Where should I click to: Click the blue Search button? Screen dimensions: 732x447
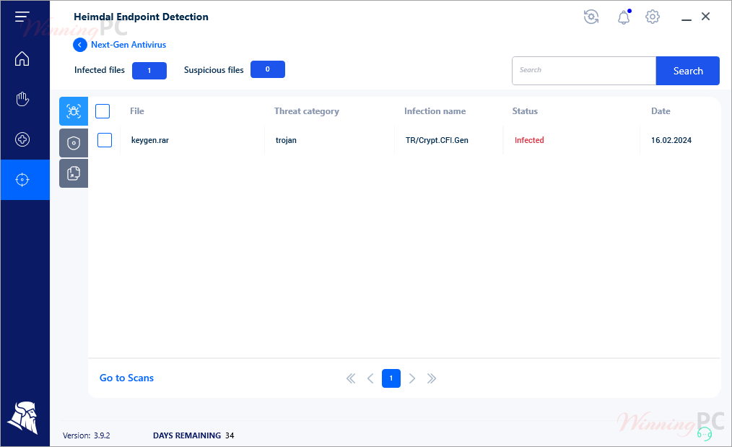click(x=688, y=71)
